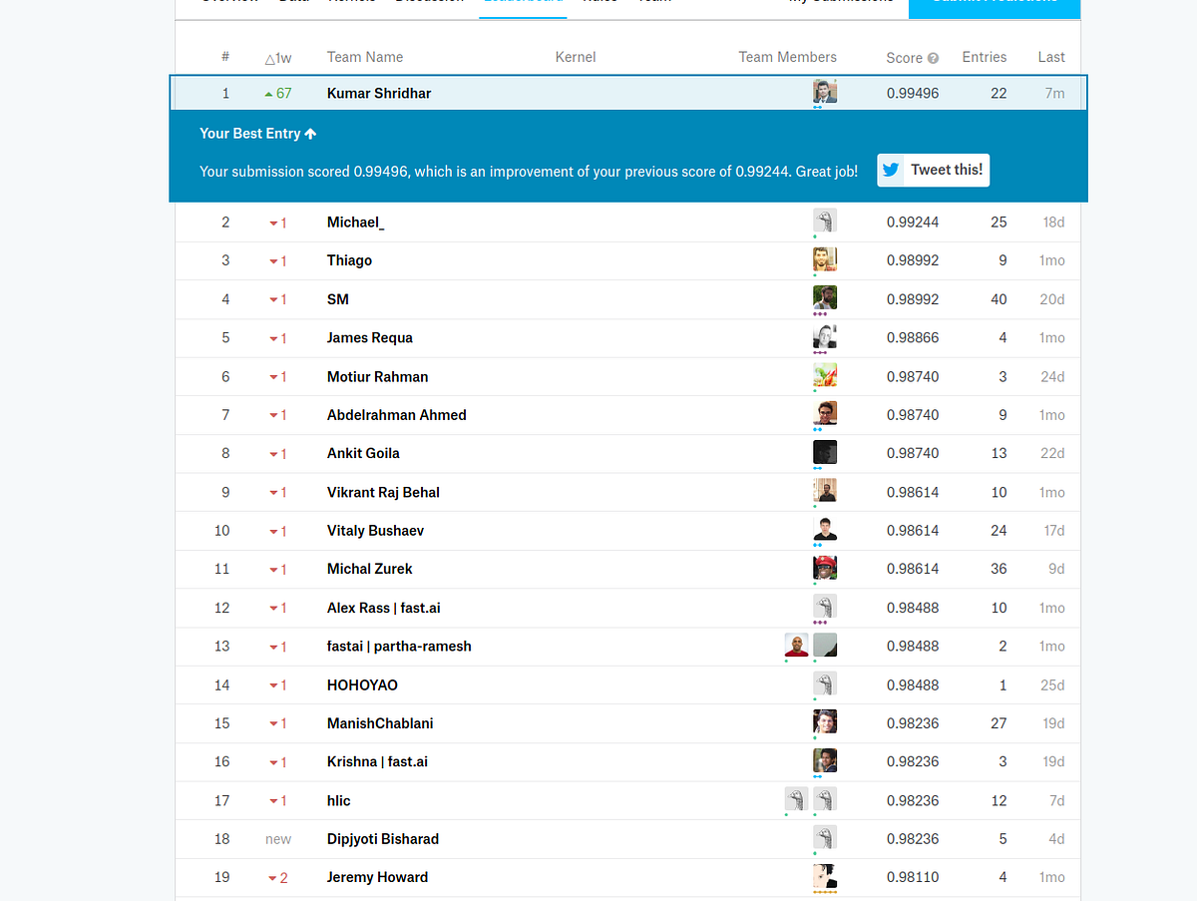Click the first avatar of fastai | partha-ramesh
Image resolution: width=1197 pixels, height=901 pixels.
click(796, 645)
